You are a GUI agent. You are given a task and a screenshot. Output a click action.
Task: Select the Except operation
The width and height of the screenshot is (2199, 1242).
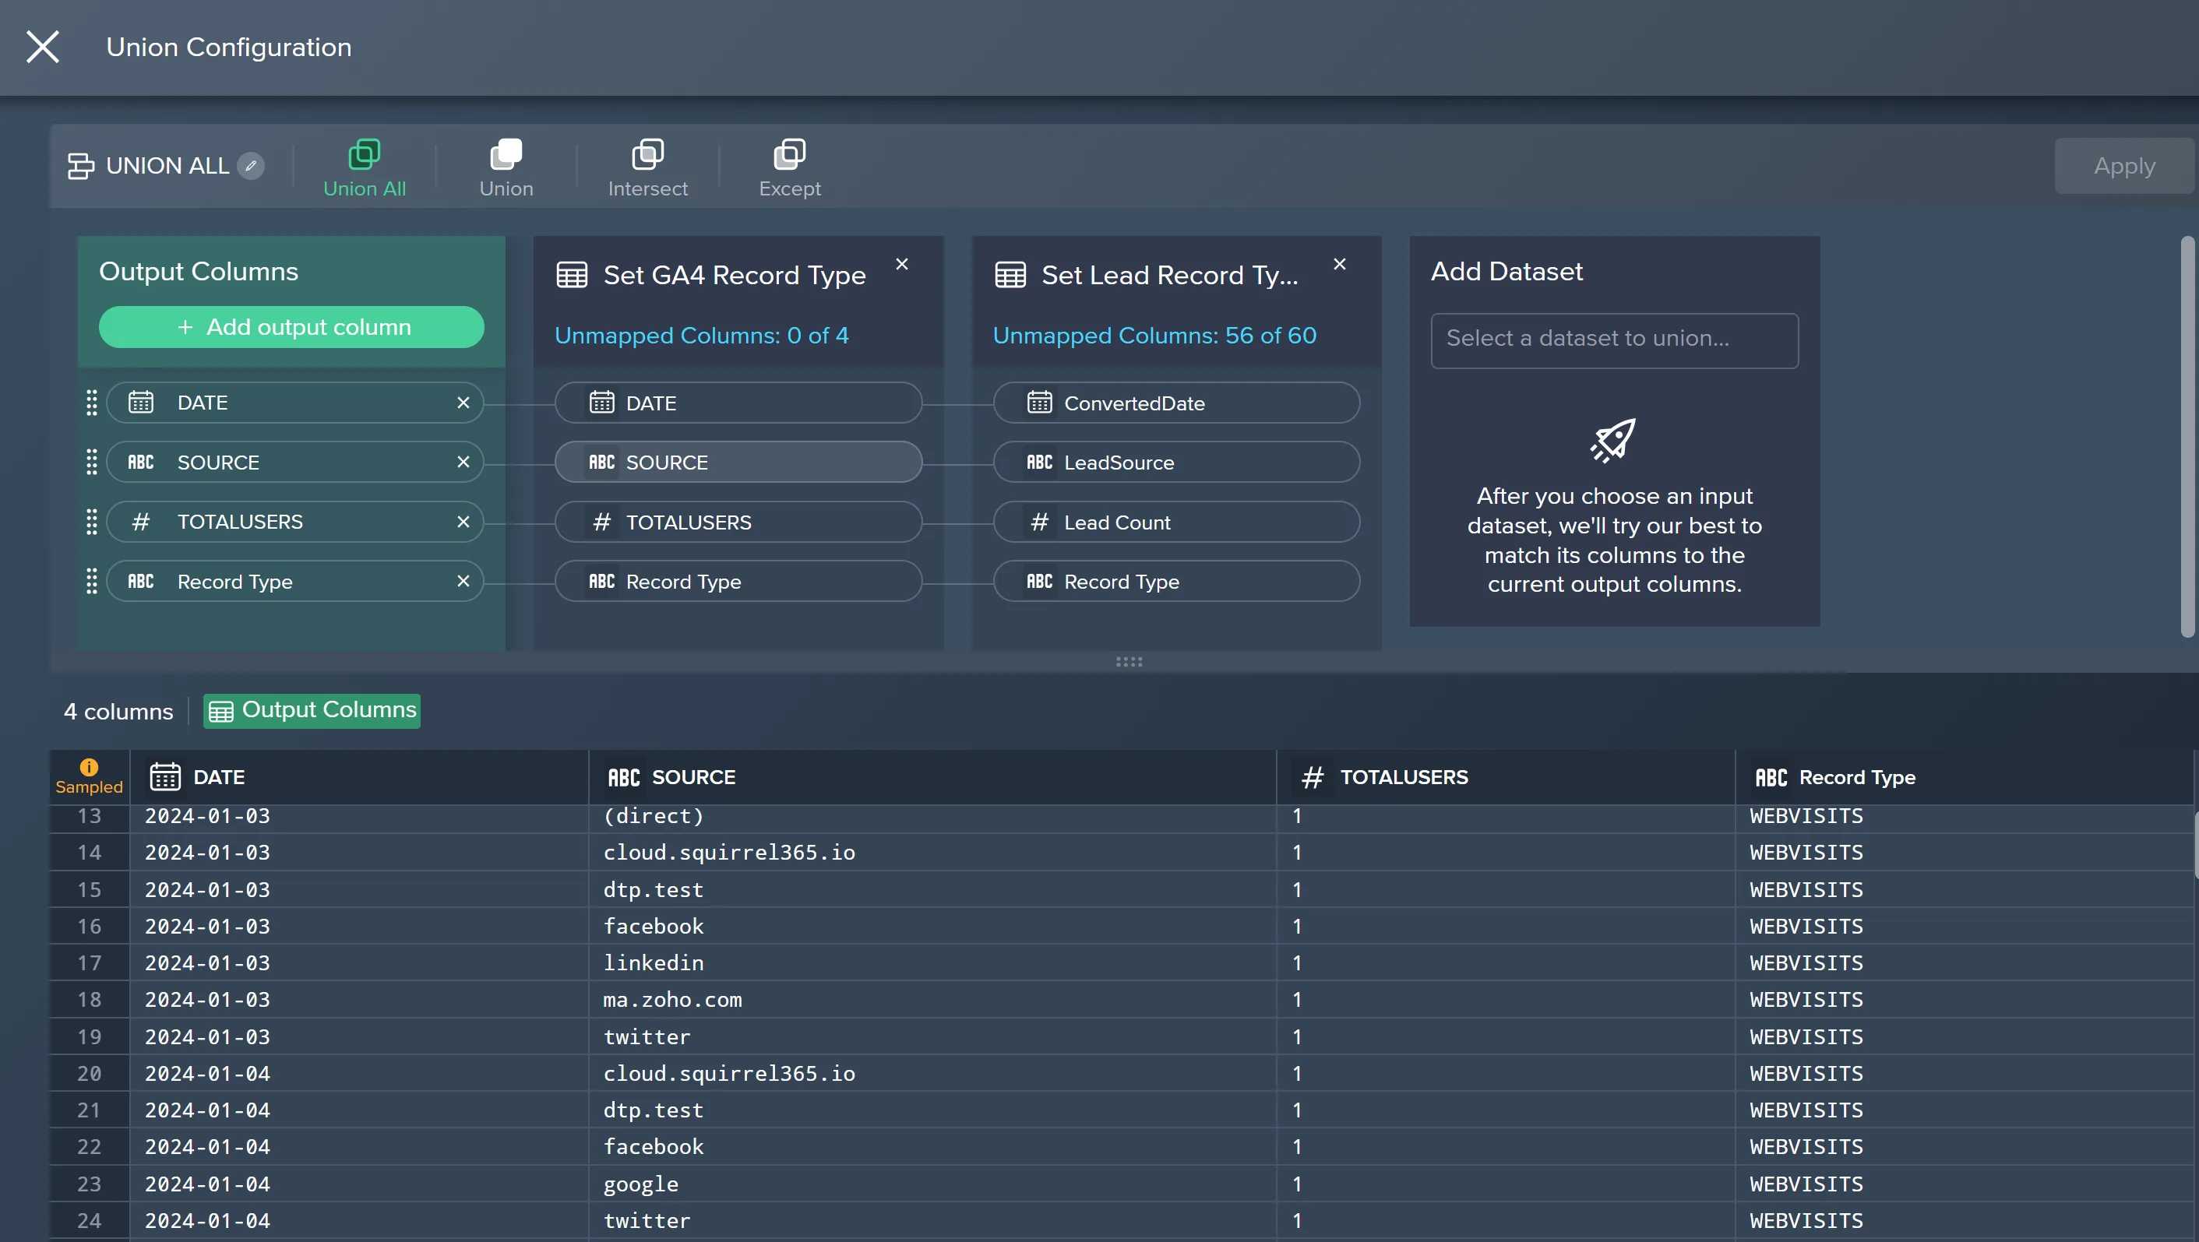790,169
